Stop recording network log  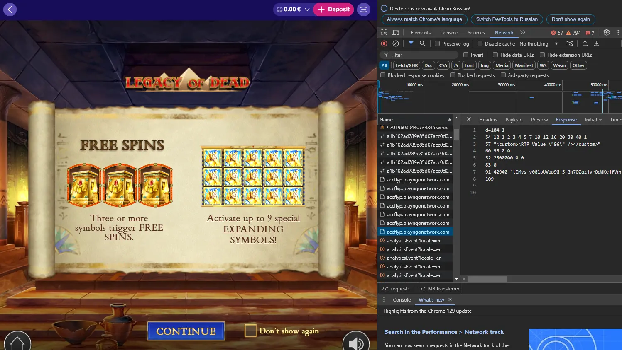(x=384, y=43)
